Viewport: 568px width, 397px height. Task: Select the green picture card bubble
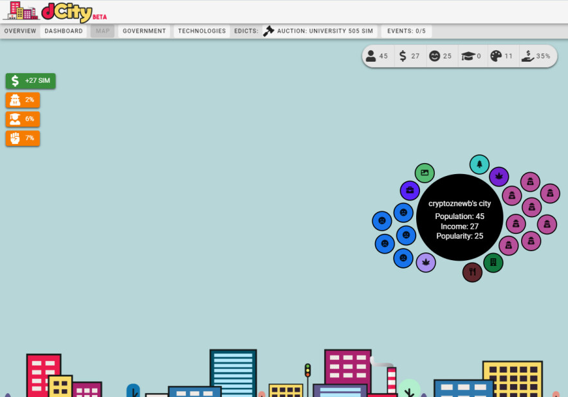(425, 173)
